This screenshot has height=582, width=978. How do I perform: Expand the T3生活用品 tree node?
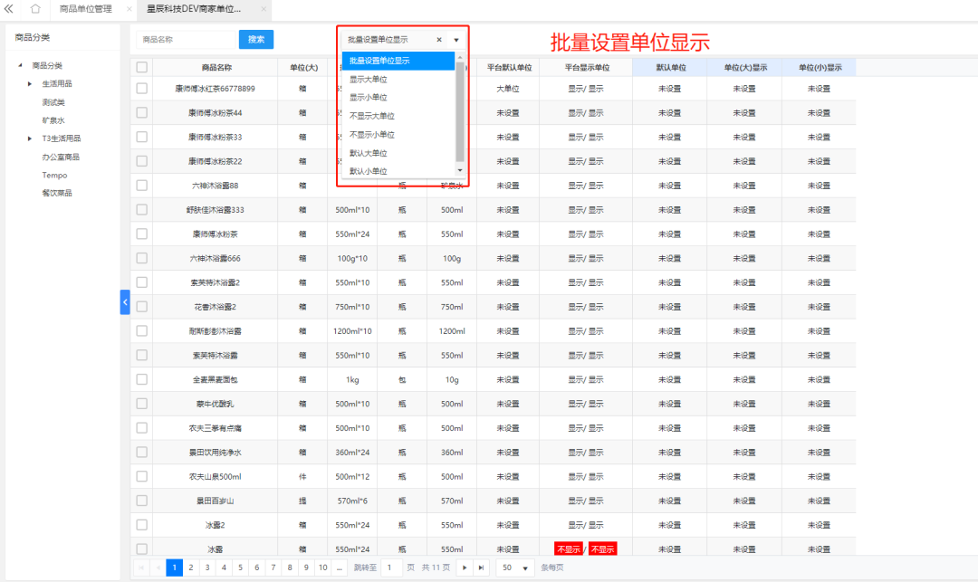[x=30, y=138]
